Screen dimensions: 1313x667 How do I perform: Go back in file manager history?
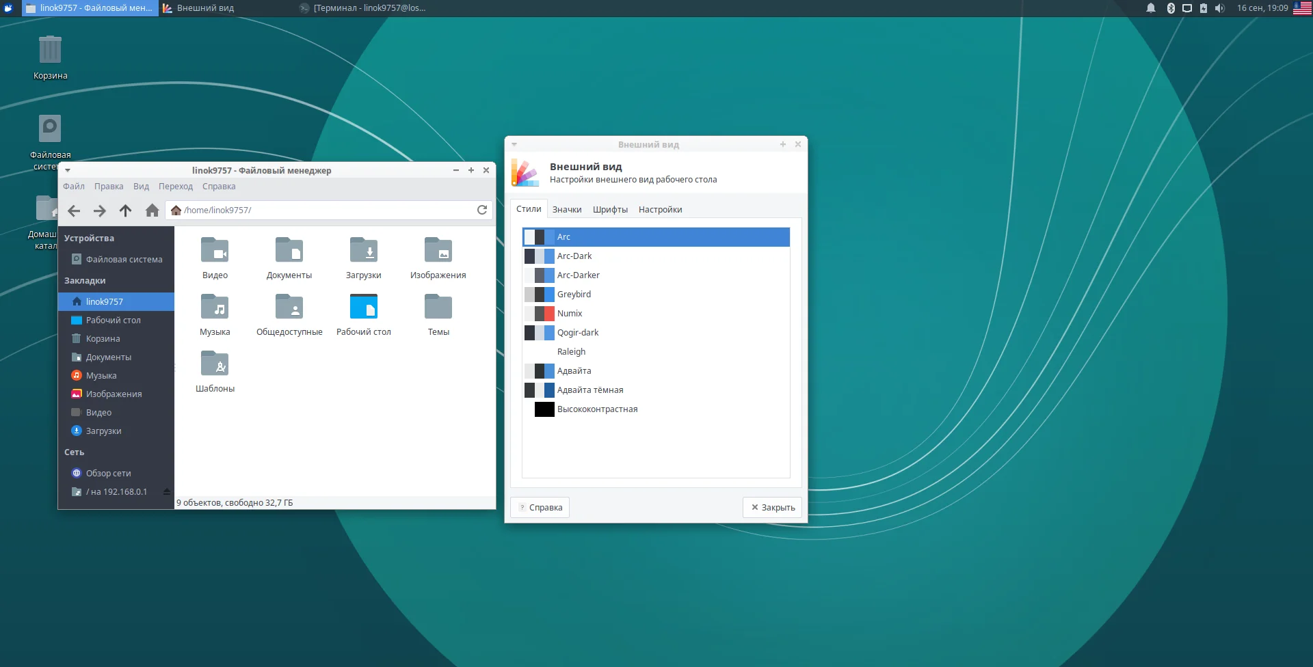coord(74,210)
